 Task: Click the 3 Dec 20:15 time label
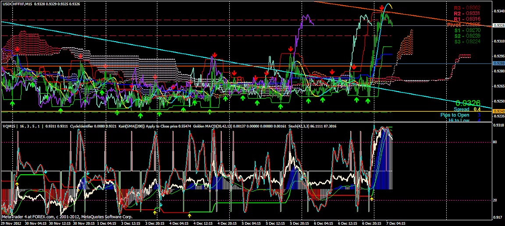[156, 223]
